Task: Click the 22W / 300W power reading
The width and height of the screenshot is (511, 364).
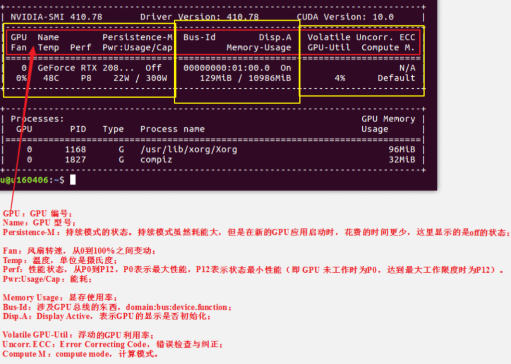Action: [x=140, y=78]
